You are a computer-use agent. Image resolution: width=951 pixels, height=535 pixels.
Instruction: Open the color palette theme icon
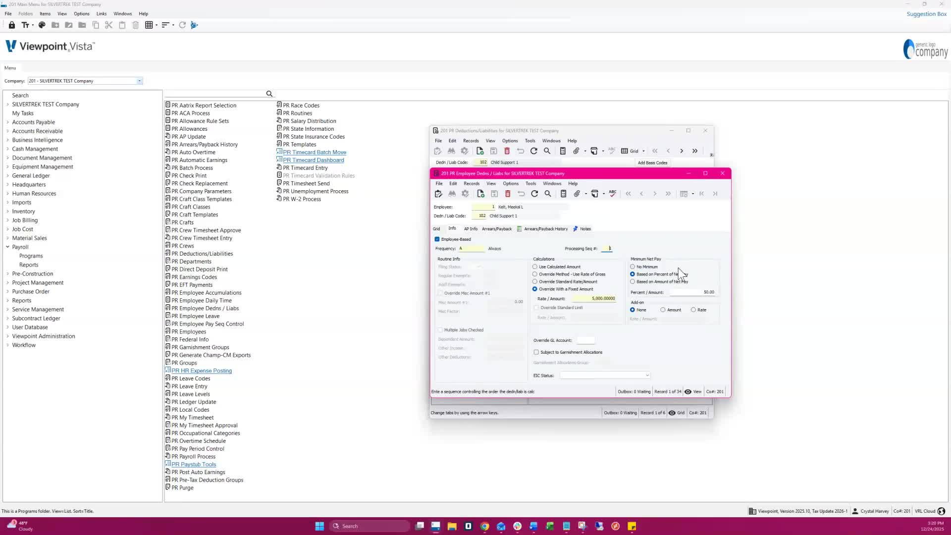tap(42, 25)
